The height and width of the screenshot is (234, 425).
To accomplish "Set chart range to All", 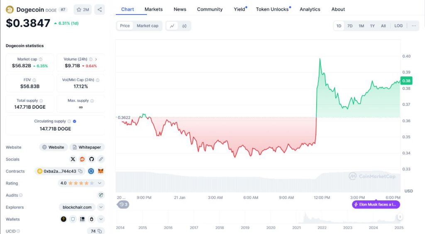I will (383, 26).
